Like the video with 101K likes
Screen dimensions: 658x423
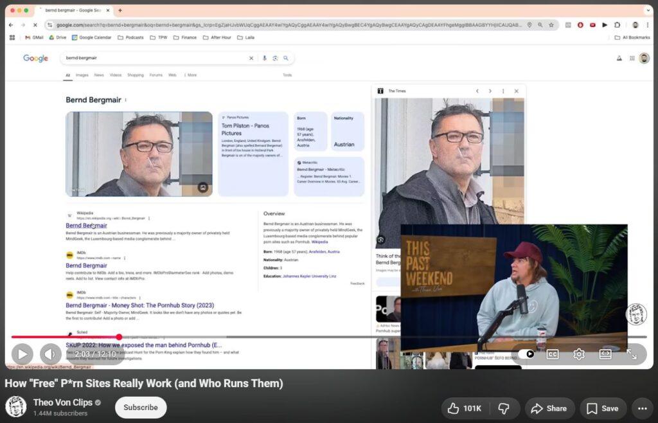tap(465, 408)
